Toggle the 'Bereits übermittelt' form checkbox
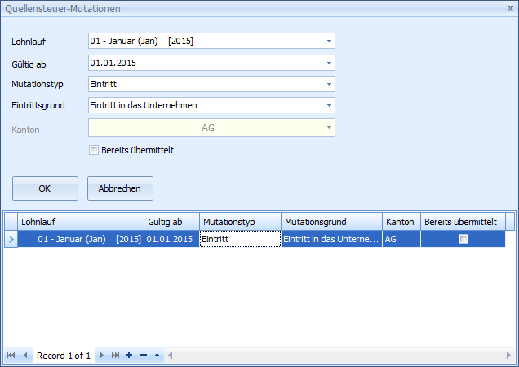 pos(94,150)
